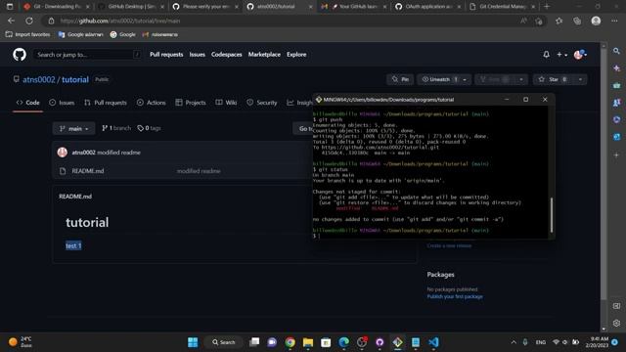This screenshot has width=626, height=352.
Task: Open the Edge sidebar tools briefcase icon
Action: pos(616,85)
